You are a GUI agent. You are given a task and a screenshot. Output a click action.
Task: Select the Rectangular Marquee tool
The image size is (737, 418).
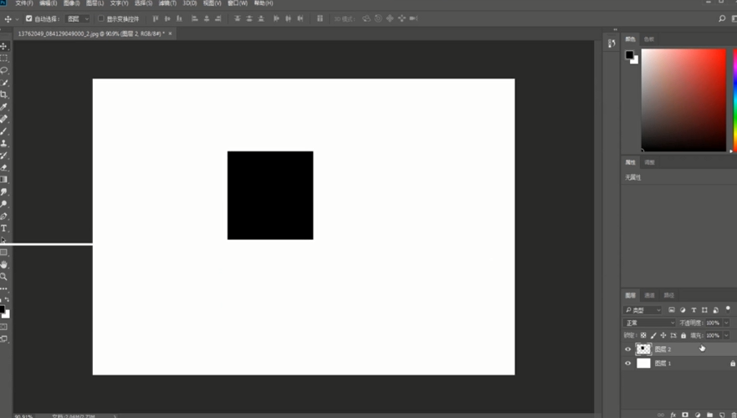click(x=3, y=59)
